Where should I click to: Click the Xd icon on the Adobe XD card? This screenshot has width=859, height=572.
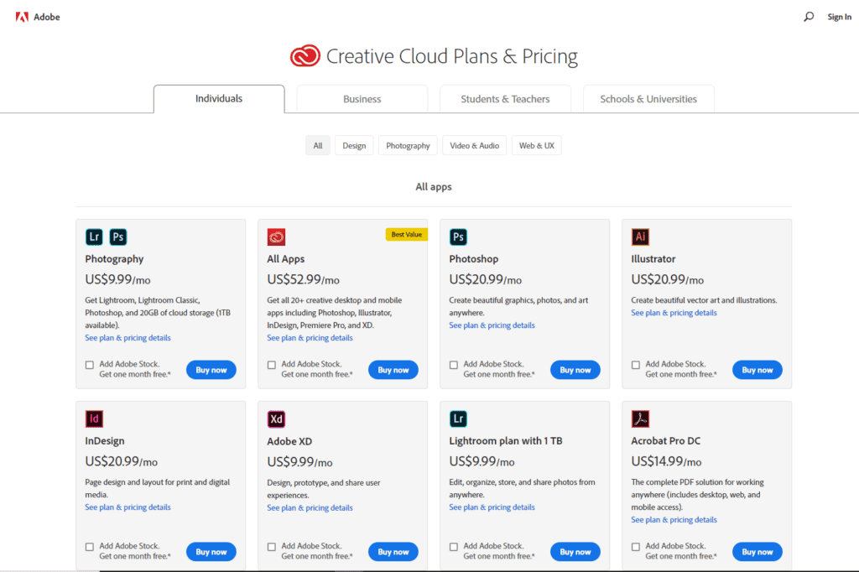click(x=276, y=419)
